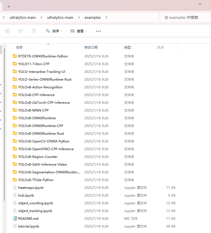Image resolution: width=211 pixels, height=233 pixels.
Task: Expand chevron after first ultralytics-main breadcrumb
Action: (41, 18)
